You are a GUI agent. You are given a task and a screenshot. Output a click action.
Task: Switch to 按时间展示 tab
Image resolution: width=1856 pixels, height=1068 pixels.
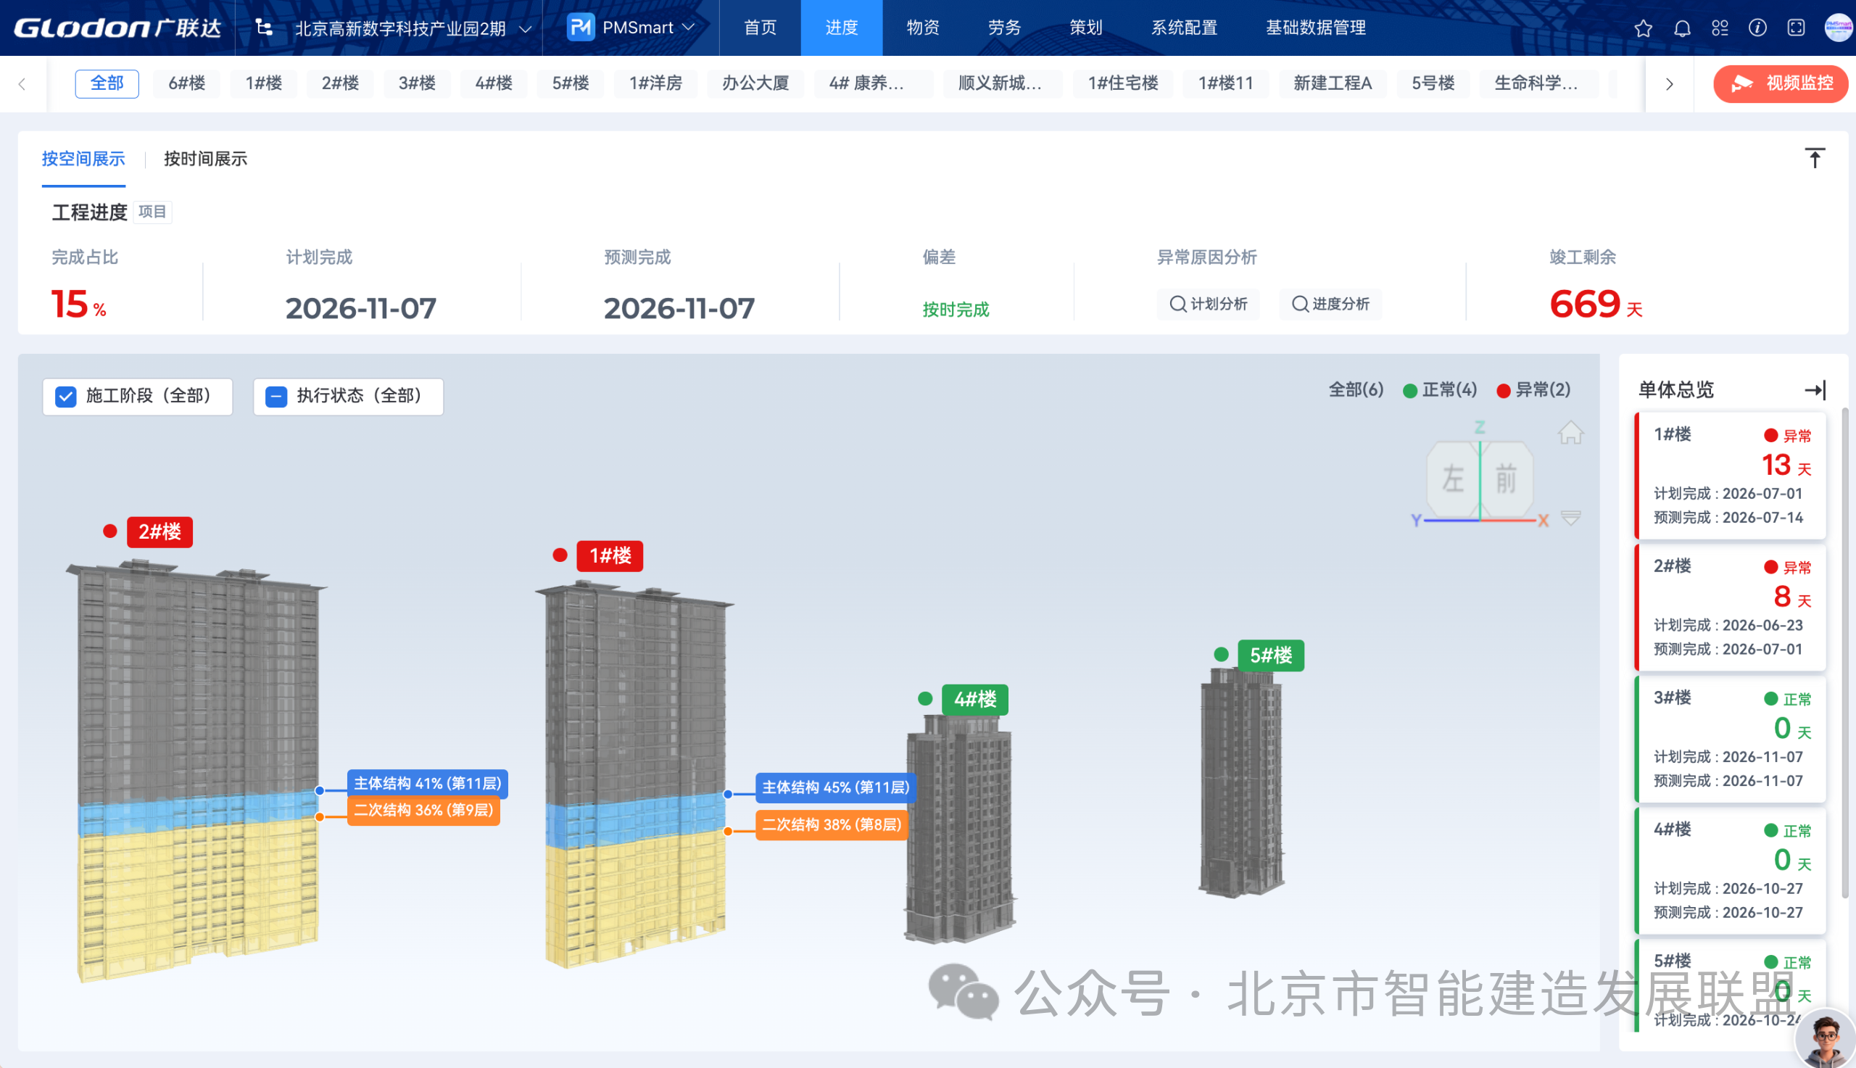point(205,159)
